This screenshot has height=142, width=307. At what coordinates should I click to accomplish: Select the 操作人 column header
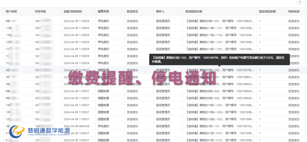point(160,11)
